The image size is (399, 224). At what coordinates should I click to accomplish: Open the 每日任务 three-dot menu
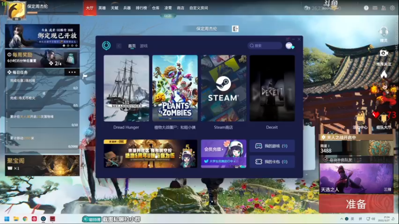tap(72, 72)
